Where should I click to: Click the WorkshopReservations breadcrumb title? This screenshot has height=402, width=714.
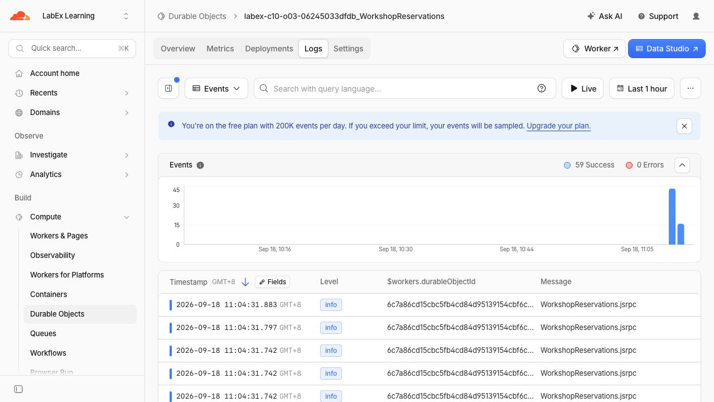[x=344, y=16]
